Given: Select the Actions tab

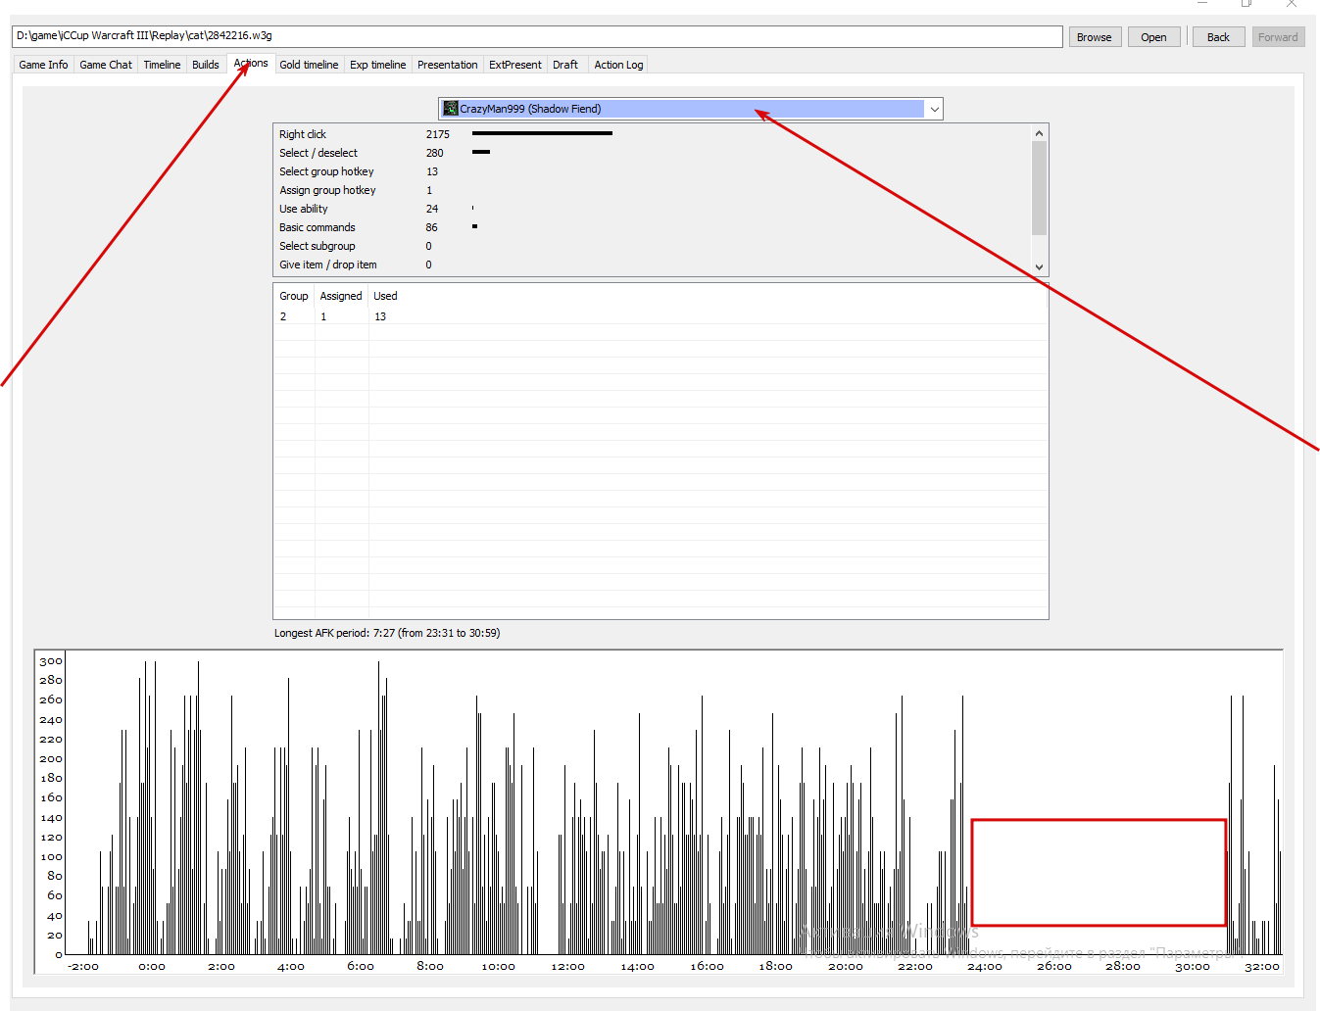Looking at the screenshot, I should coord(251,64).
